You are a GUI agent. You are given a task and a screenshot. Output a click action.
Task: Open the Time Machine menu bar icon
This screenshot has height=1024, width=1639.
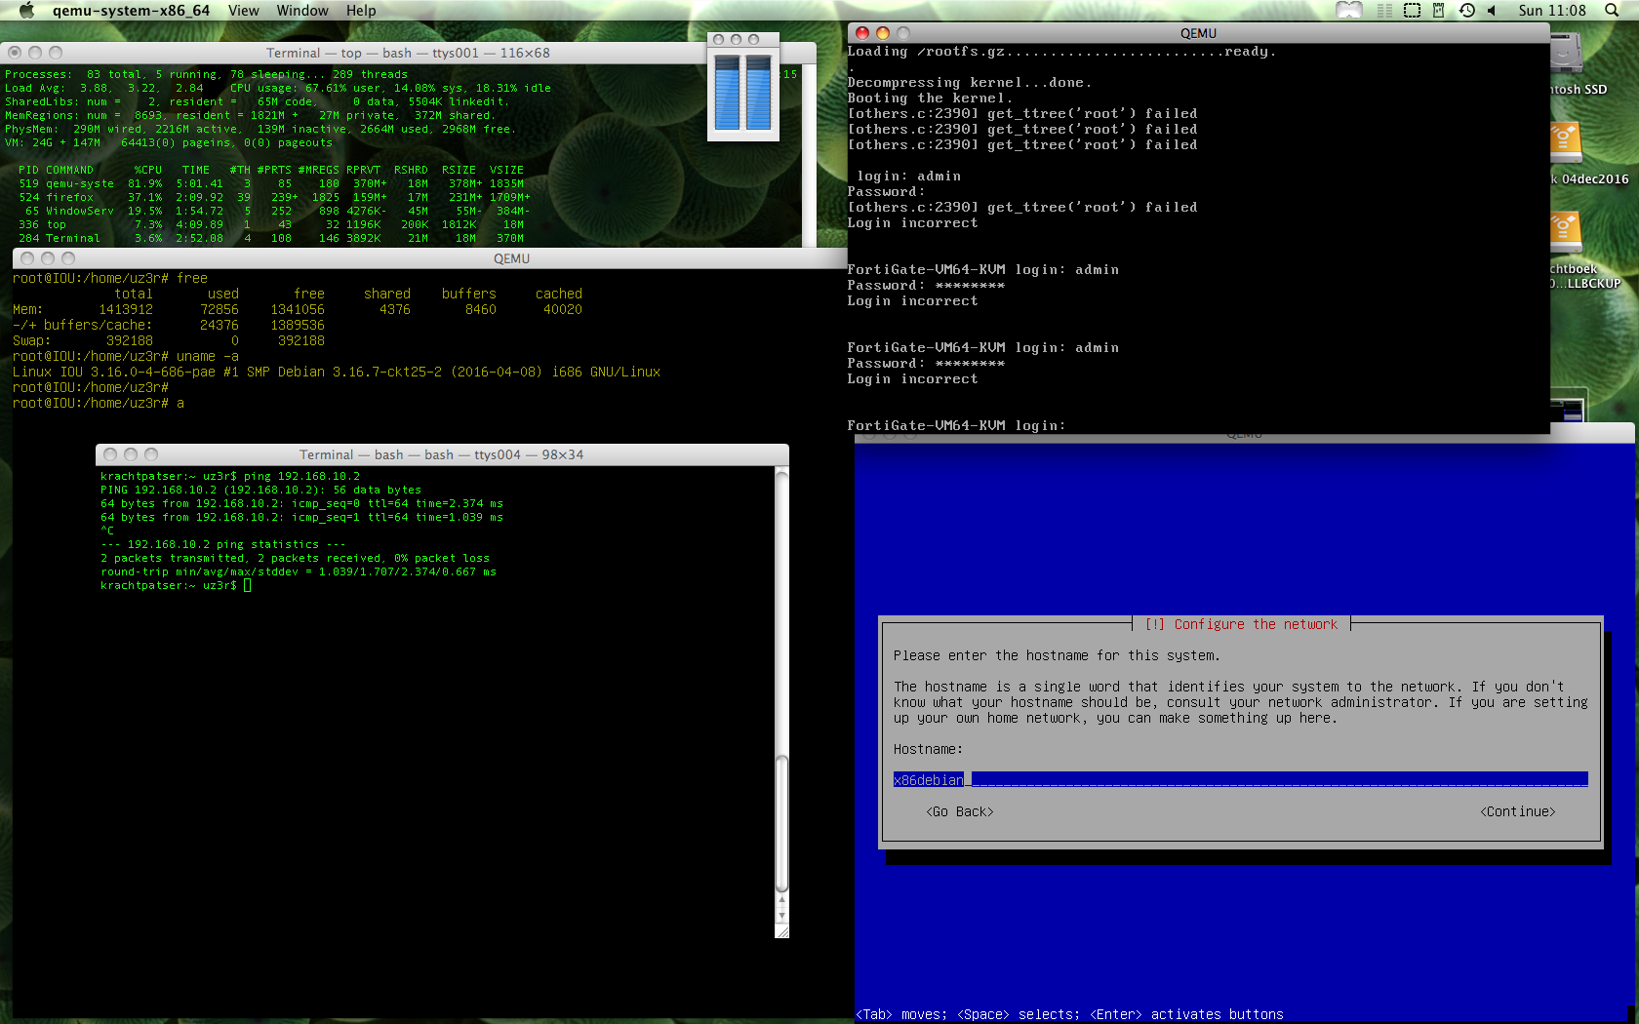tap(1466, 11)
